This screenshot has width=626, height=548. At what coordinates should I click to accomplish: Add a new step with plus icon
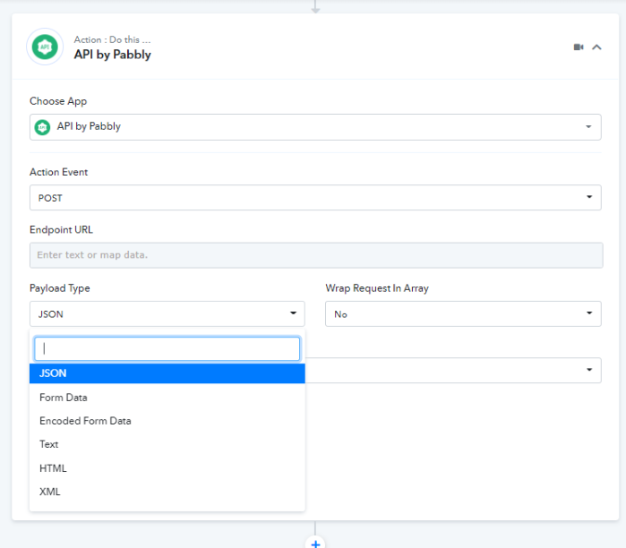tap(315, 543)
